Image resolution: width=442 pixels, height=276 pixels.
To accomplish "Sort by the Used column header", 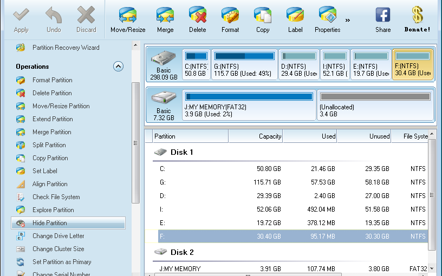I will click(310, 136).
